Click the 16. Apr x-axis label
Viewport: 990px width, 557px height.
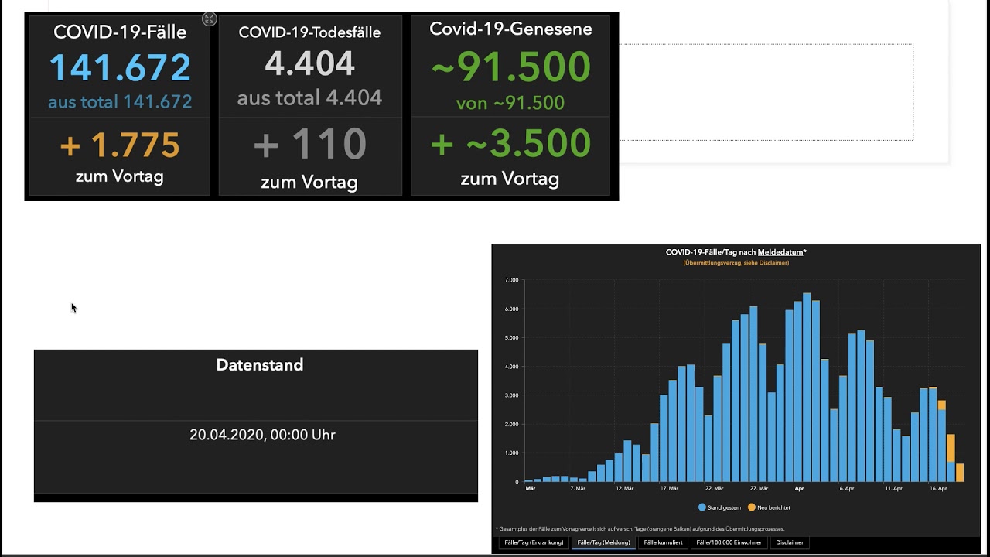point(937,489)
